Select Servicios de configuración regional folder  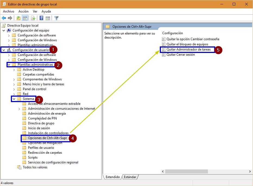point(53,162)
